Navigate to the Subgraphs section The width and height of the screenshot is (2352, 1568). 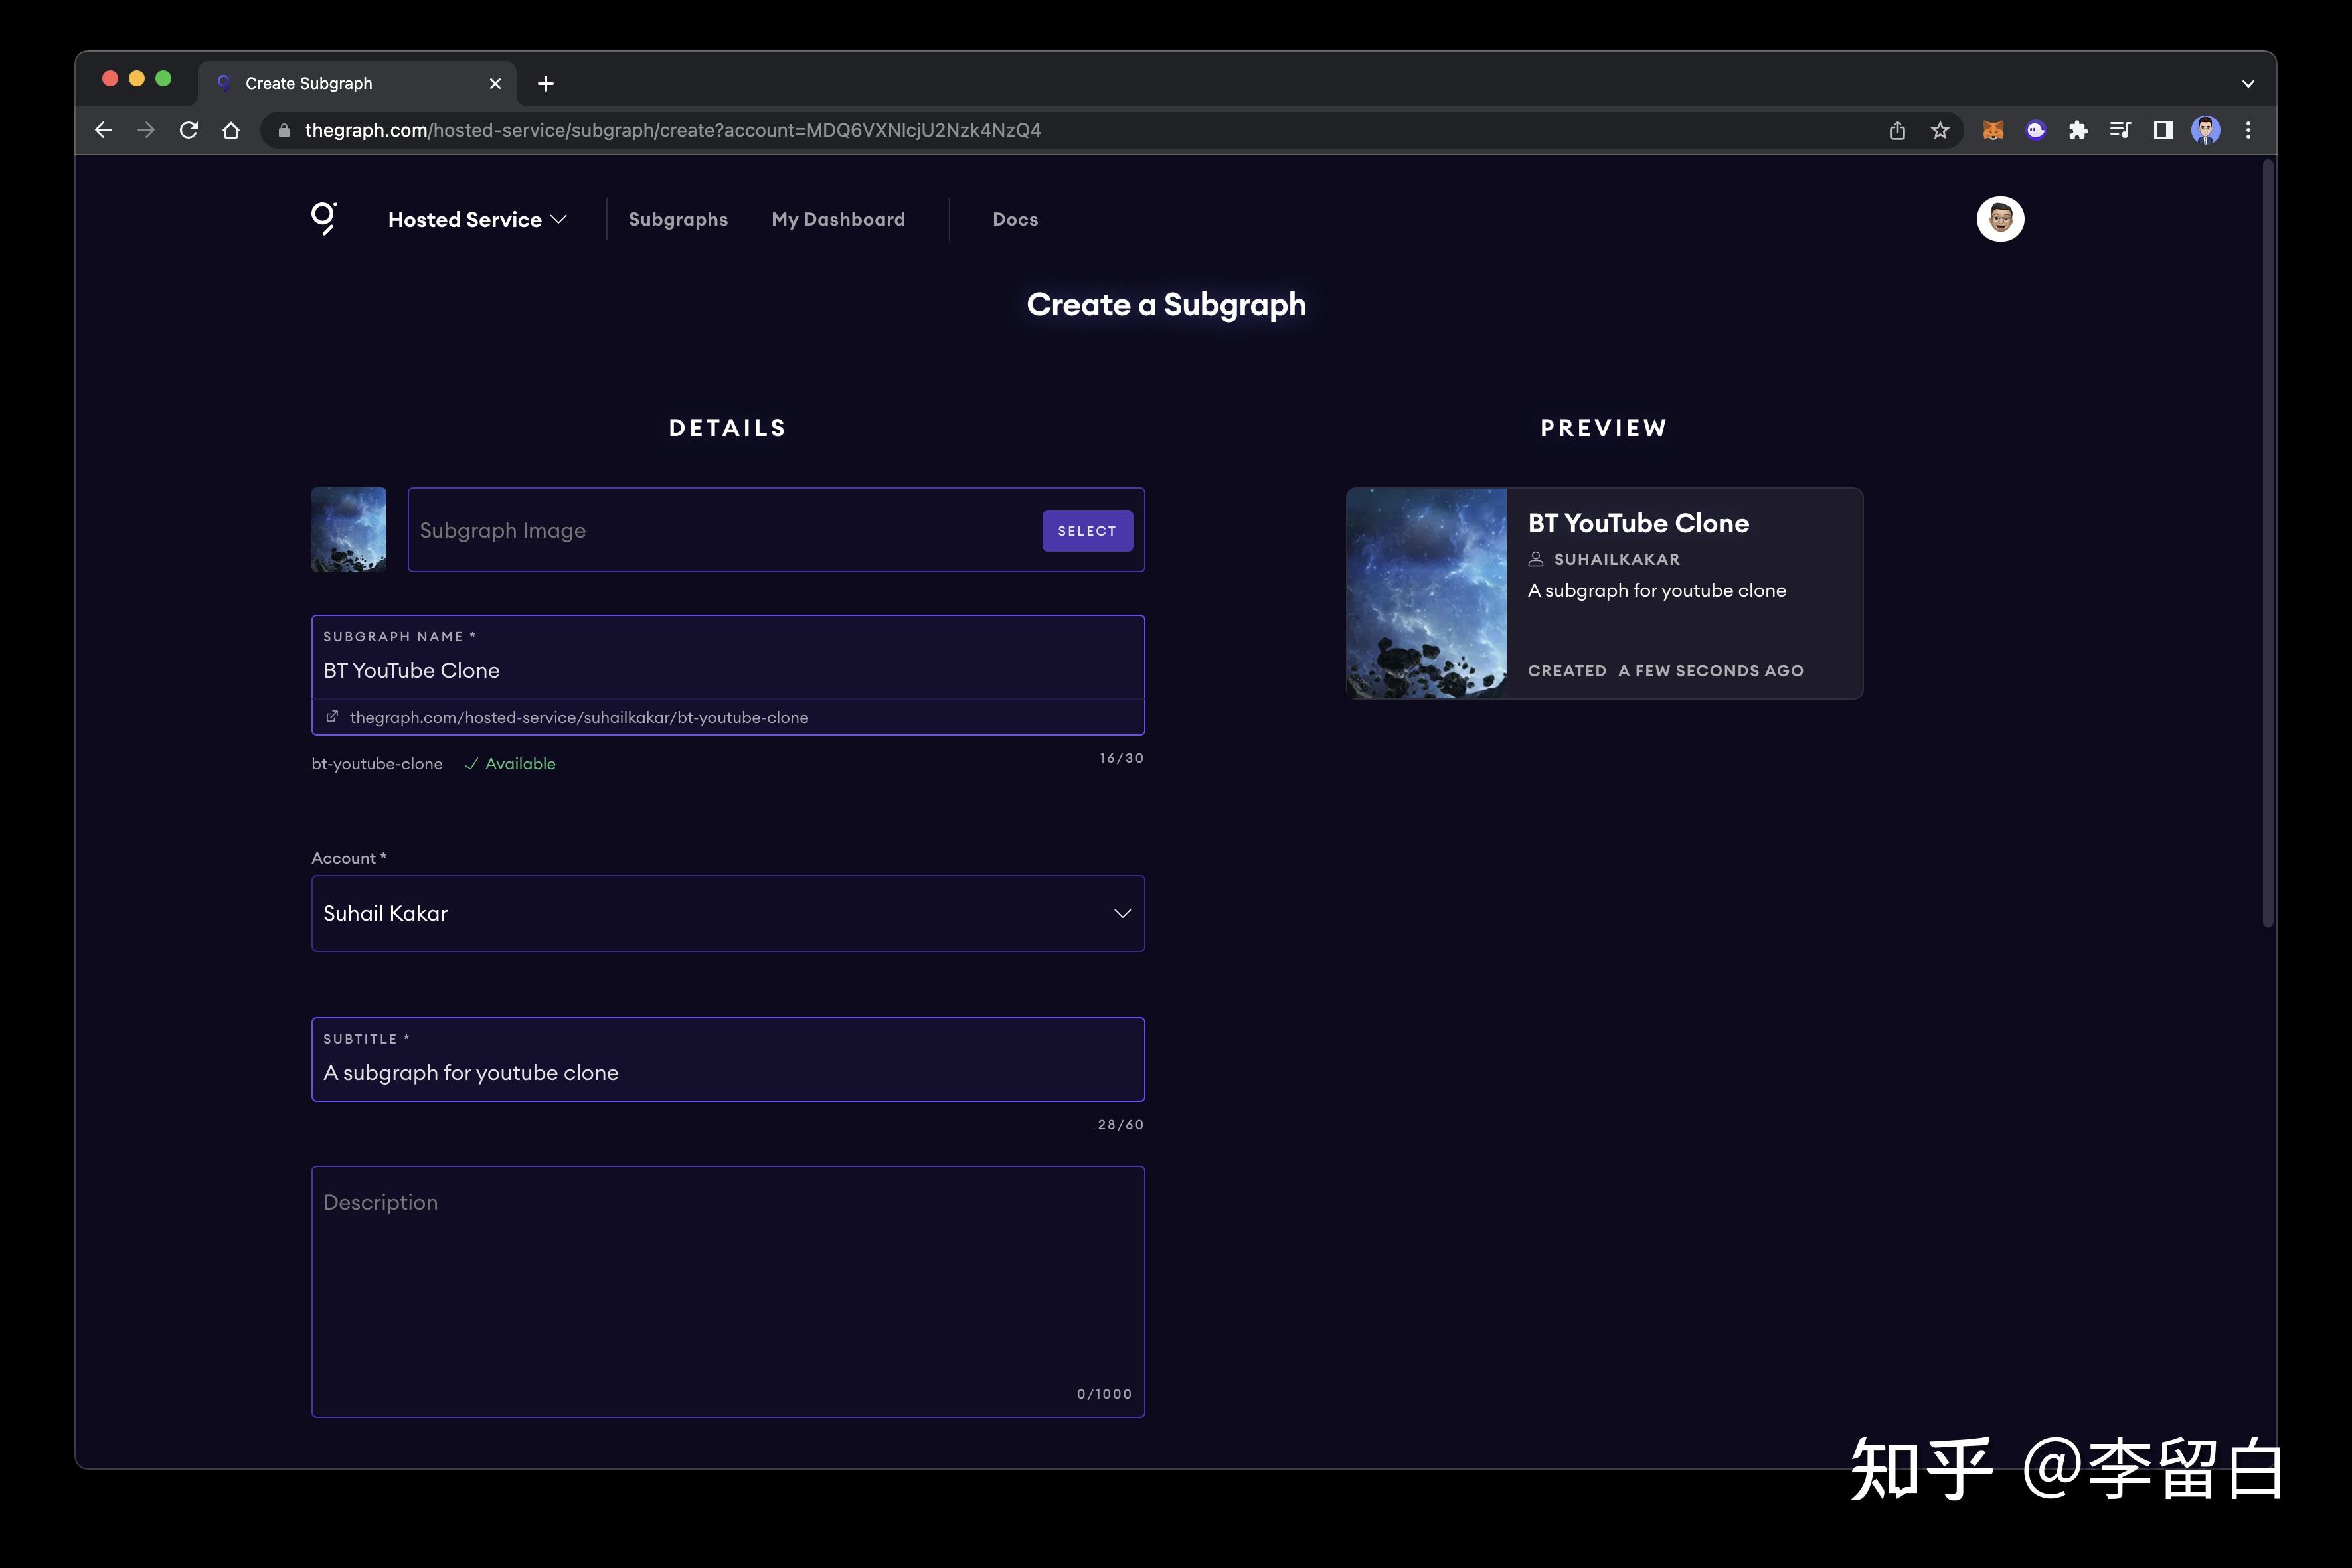pos(677,219)
